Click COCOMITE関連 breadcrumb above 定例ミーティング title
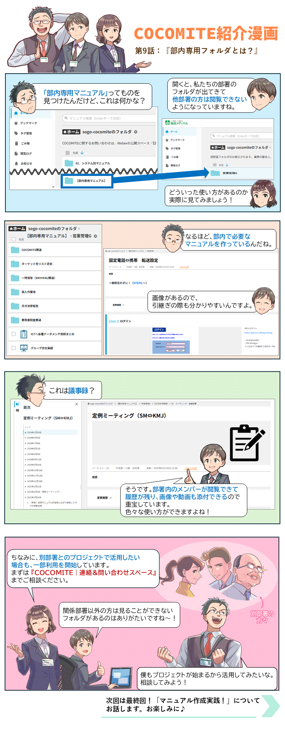The height and width of the screenshot is (730, 285). pyautogui.click(x=161, y=404)
